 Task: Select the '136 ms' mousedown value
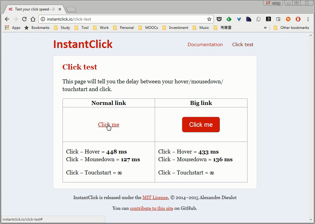click(x=223, y=159)
